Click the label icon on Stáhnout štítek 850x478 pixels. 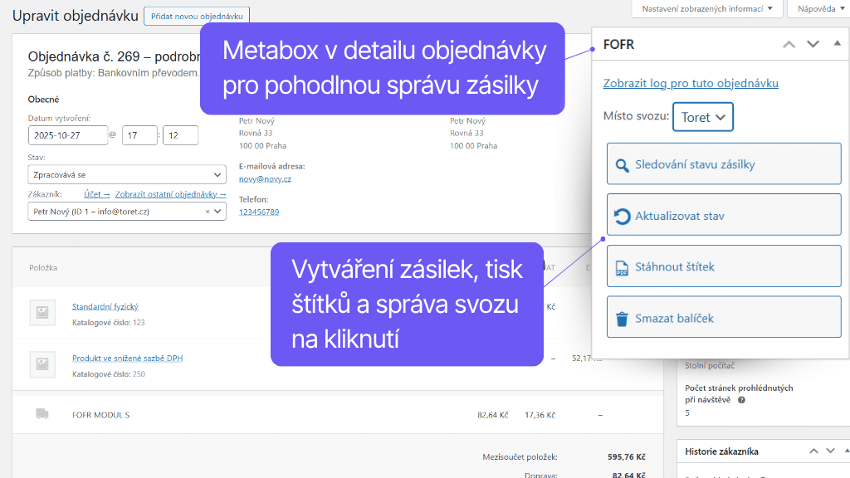620,265
